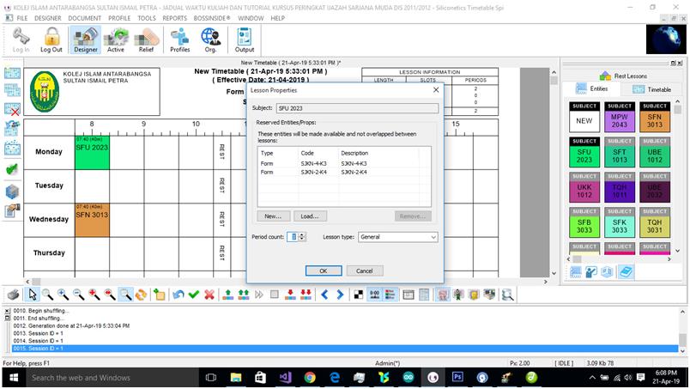
Task: Click the Output toolbar icon
Action: click(245, 40)
